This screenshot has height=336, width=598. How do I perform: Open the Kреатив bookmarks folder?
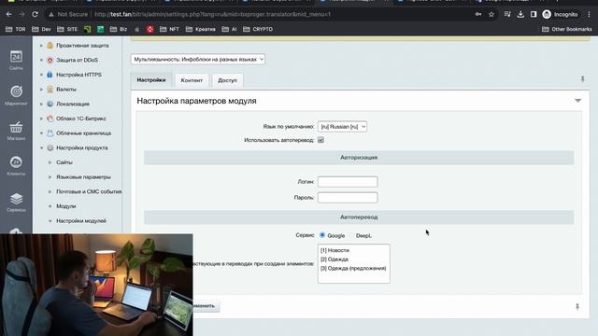(201, 29)
